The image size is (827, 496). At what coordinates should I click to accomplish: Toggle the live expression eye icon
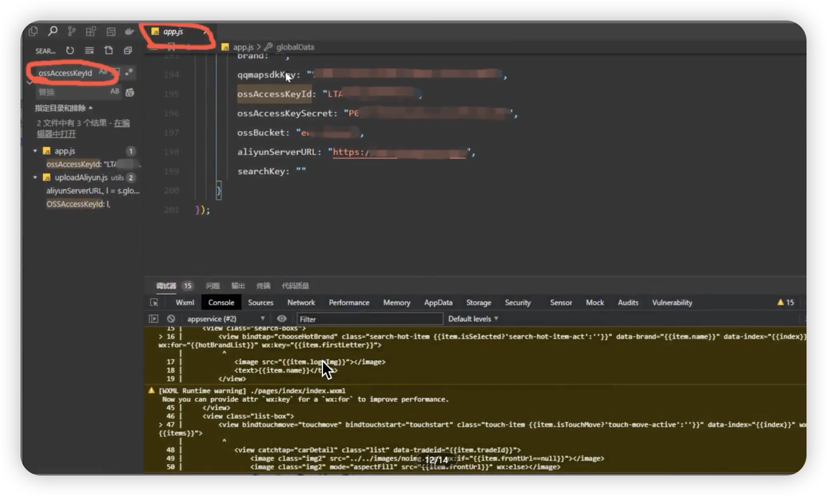(282, 319)
